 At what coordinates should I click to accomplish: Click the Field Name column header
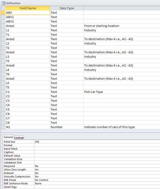pyautogui.click(x=28, y=8)
